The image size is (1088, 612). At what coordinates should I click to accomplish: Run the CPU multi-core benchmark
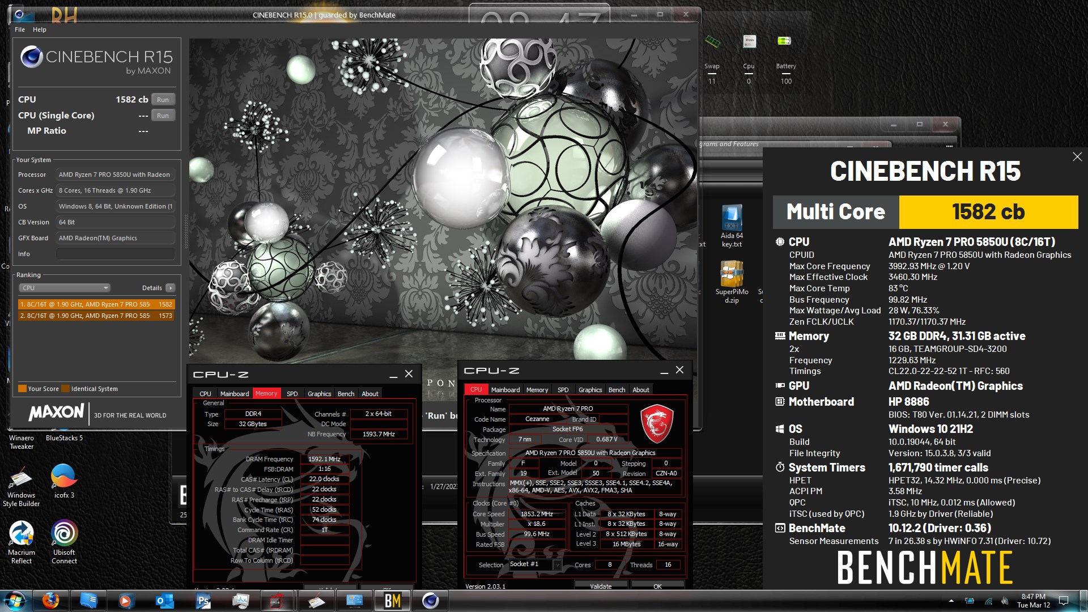coord(163,100)
